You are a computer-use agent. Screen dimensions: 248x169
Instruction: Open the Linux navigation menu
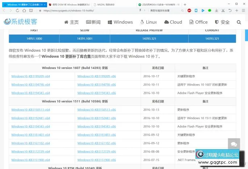149,22
